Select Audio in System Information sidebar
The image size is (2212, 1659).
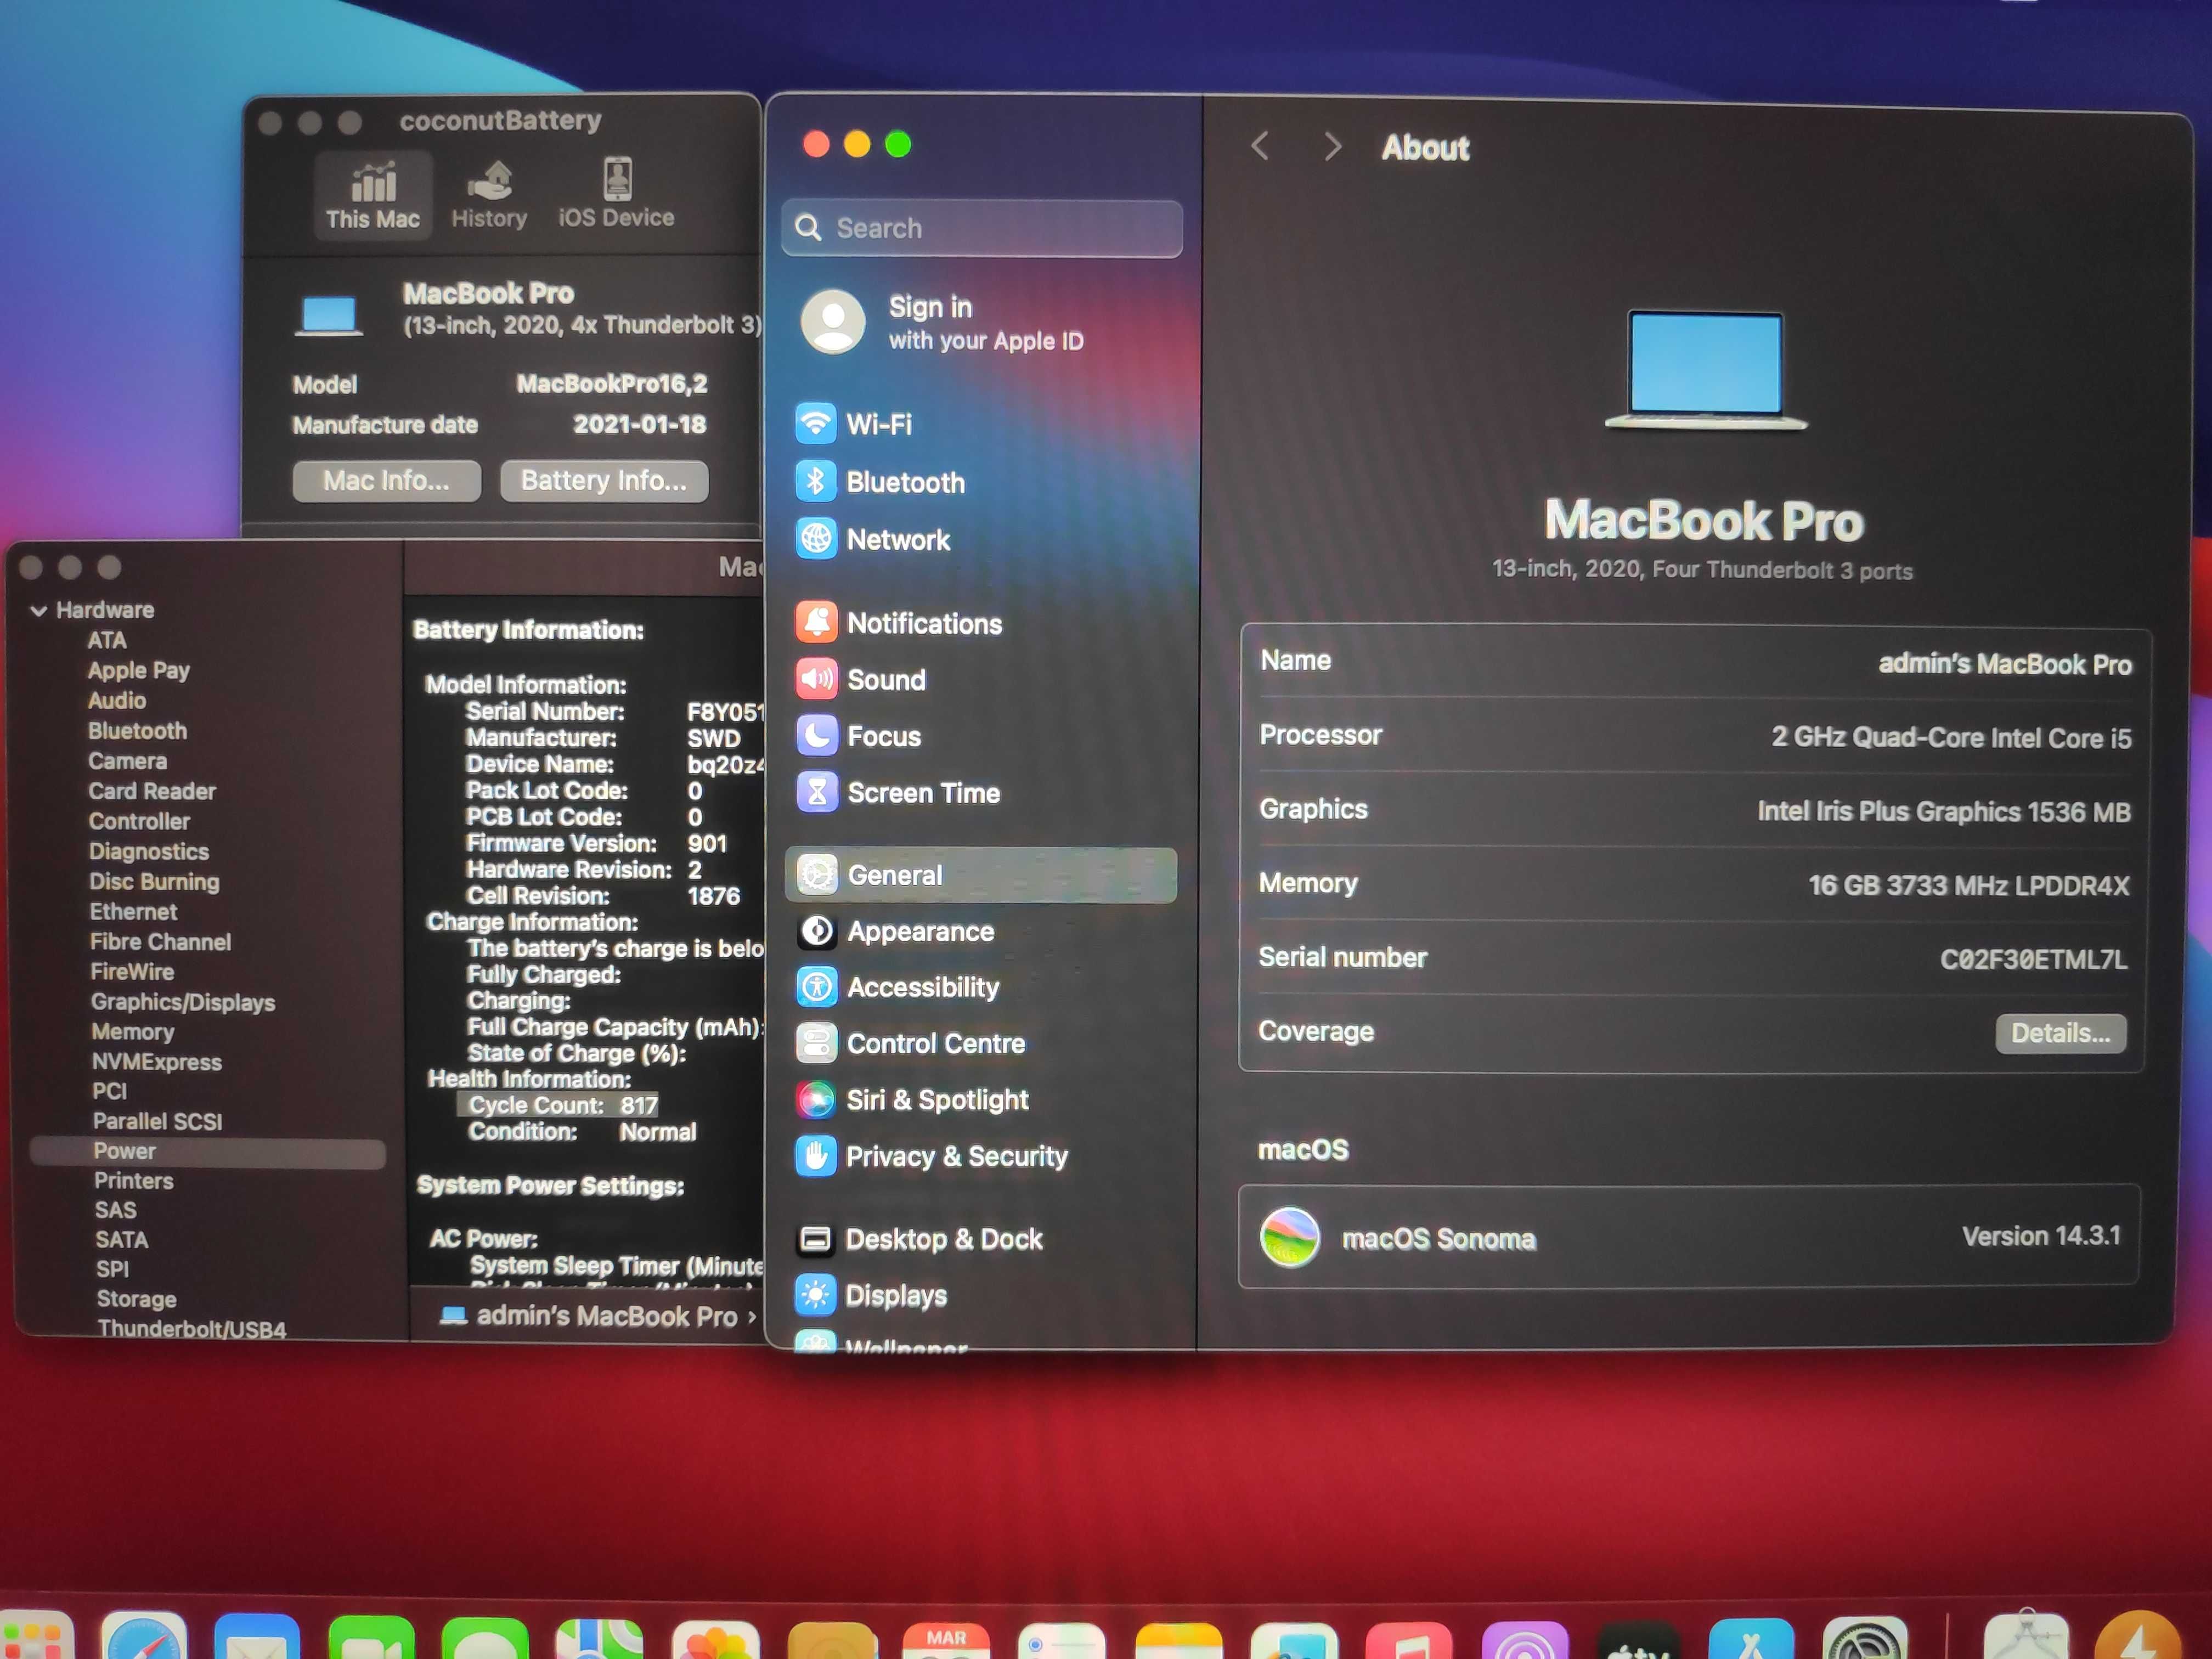pyautogui.click(x=117, y=700)
